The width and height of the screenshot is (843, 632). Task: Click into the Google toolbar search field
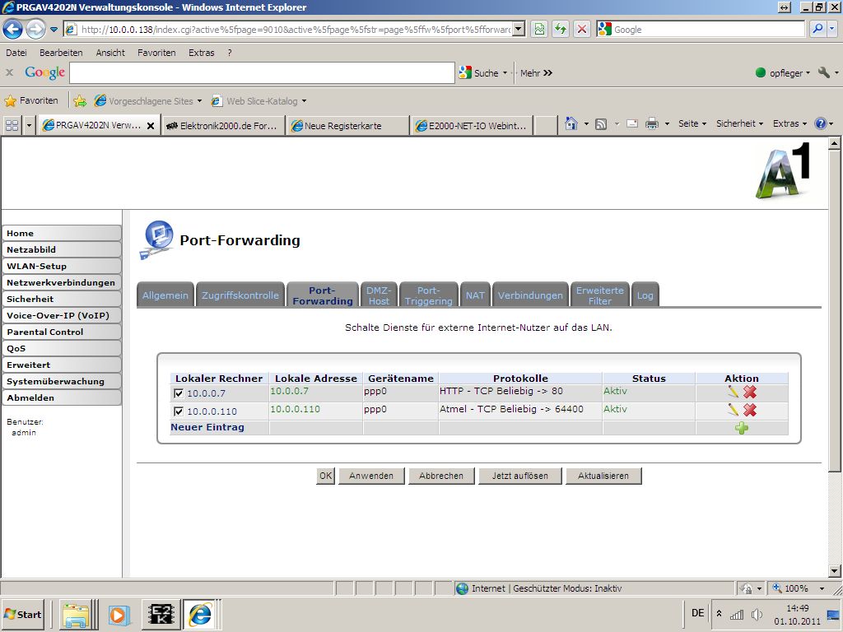coord(262,72)
